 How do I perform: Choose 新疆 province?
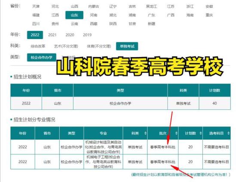151,24
